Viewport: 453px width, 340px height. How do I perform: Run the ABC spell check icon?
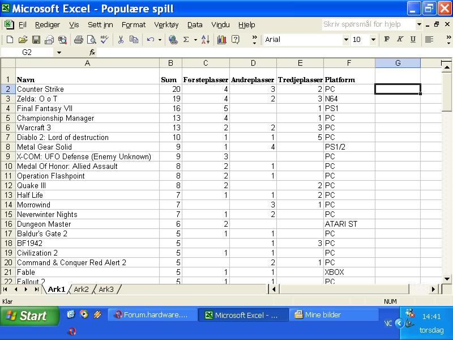click(x=104, y=40)
